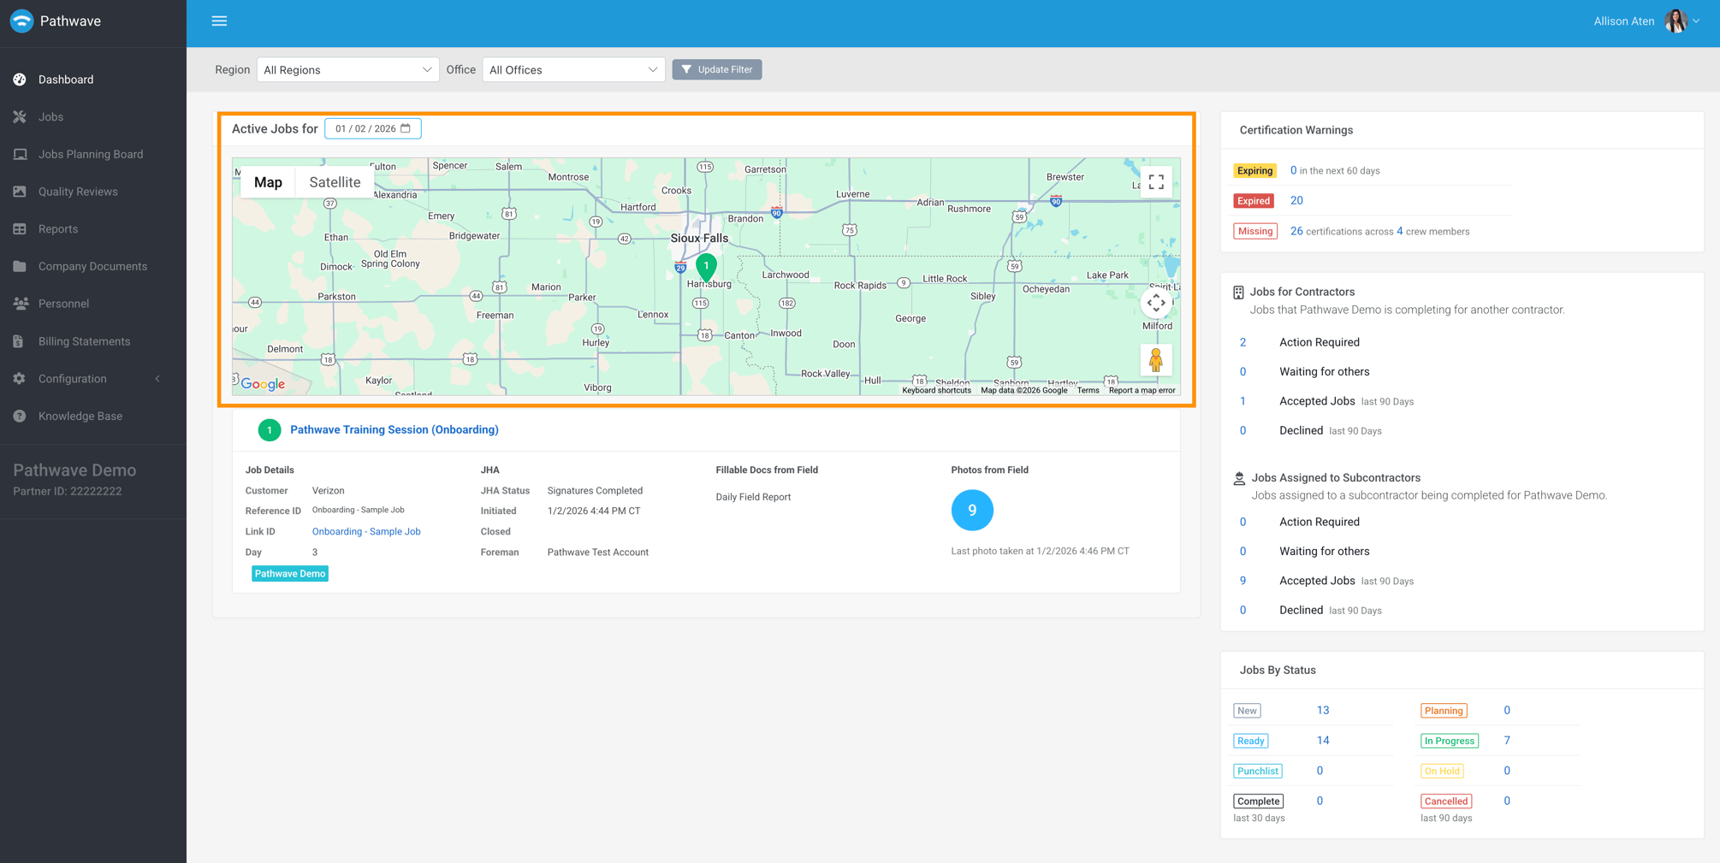Viewport: 1720px width, 863px height.
Task: Click the calendar icon in the date field
Action: (406, 128)
